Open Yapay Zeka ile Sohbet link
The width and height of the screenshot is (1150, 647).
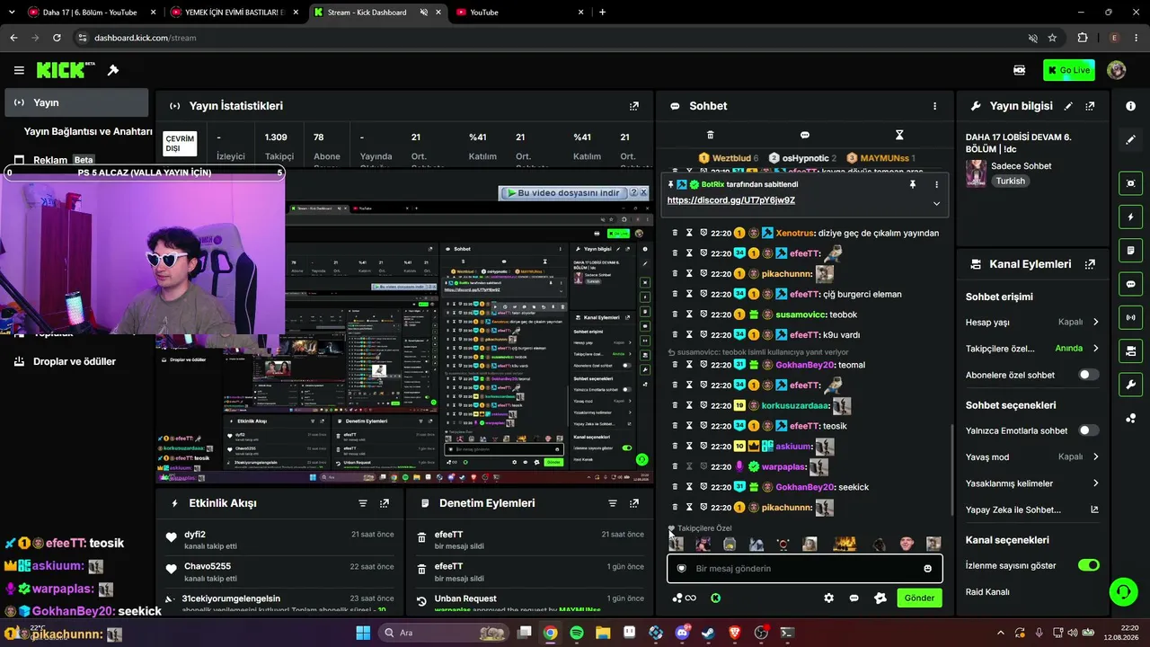click(1032, 510)
